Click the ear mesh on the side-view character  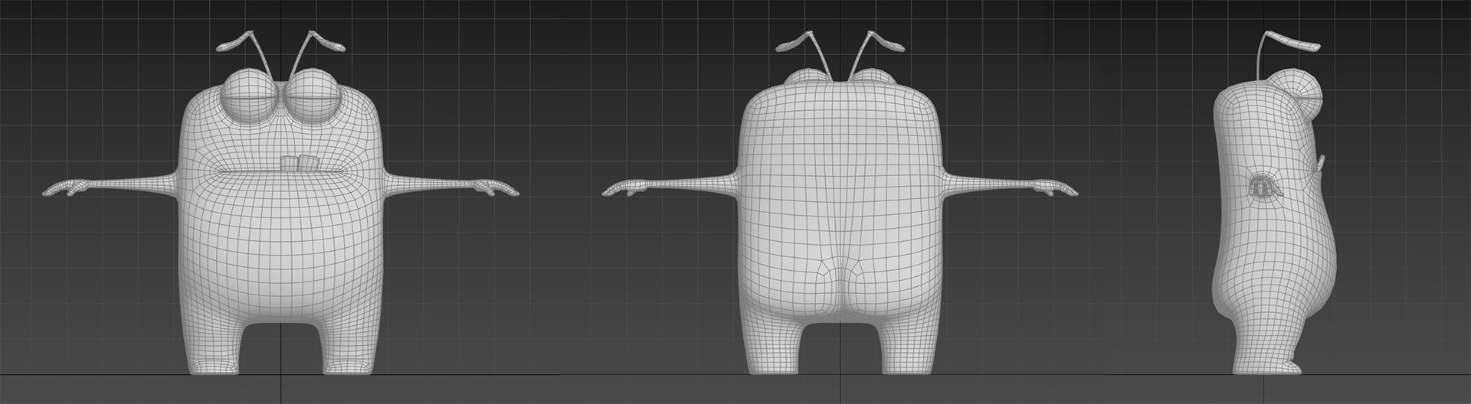(1265, 186)
